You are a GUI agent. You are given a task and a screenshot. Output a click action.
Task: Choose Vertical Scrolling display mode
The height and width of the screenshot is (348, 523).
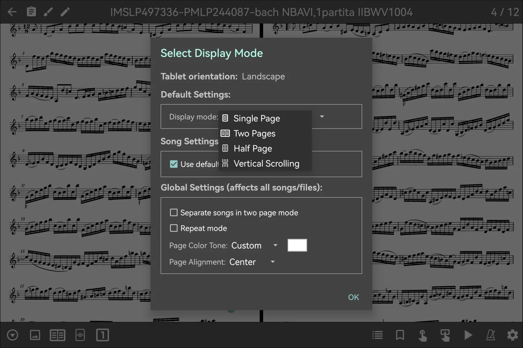tap(265, 164)
